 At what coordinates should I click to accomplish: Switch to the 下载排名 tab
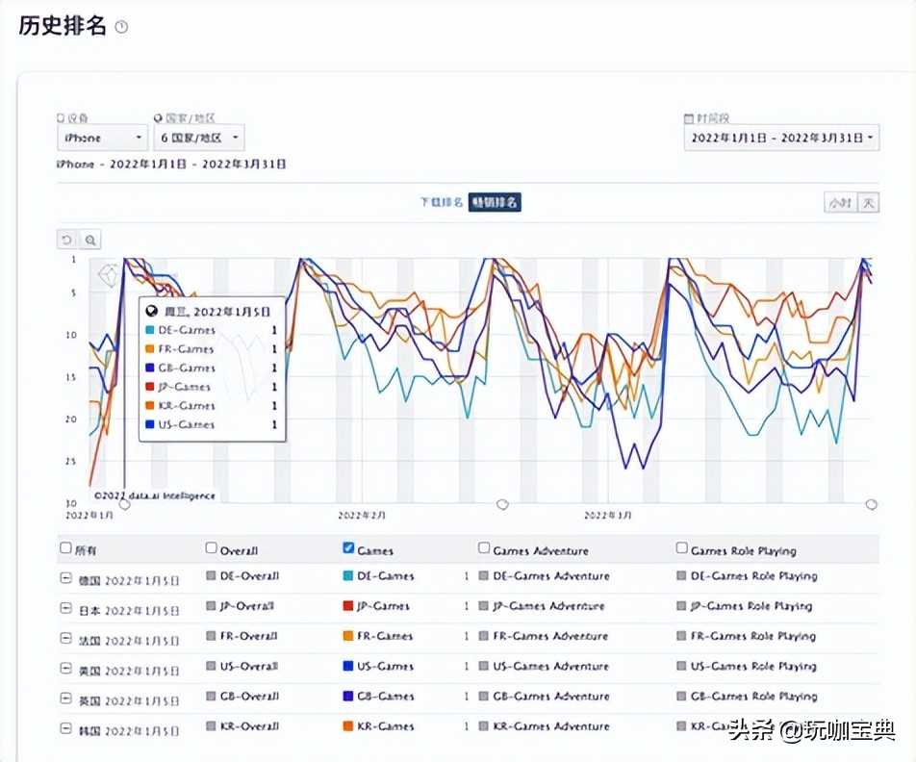[x=442, y=202]
